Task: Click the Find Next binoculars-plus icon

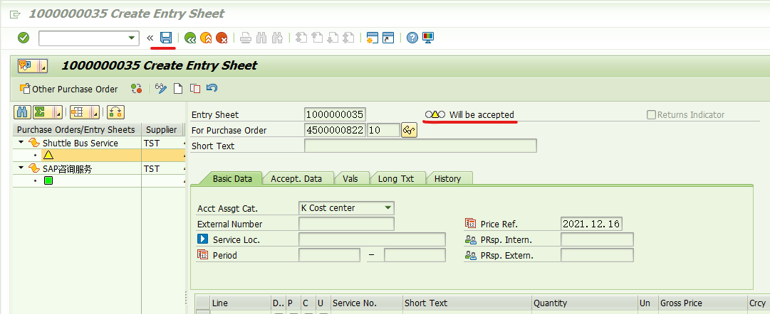Action: coord(278,38)
